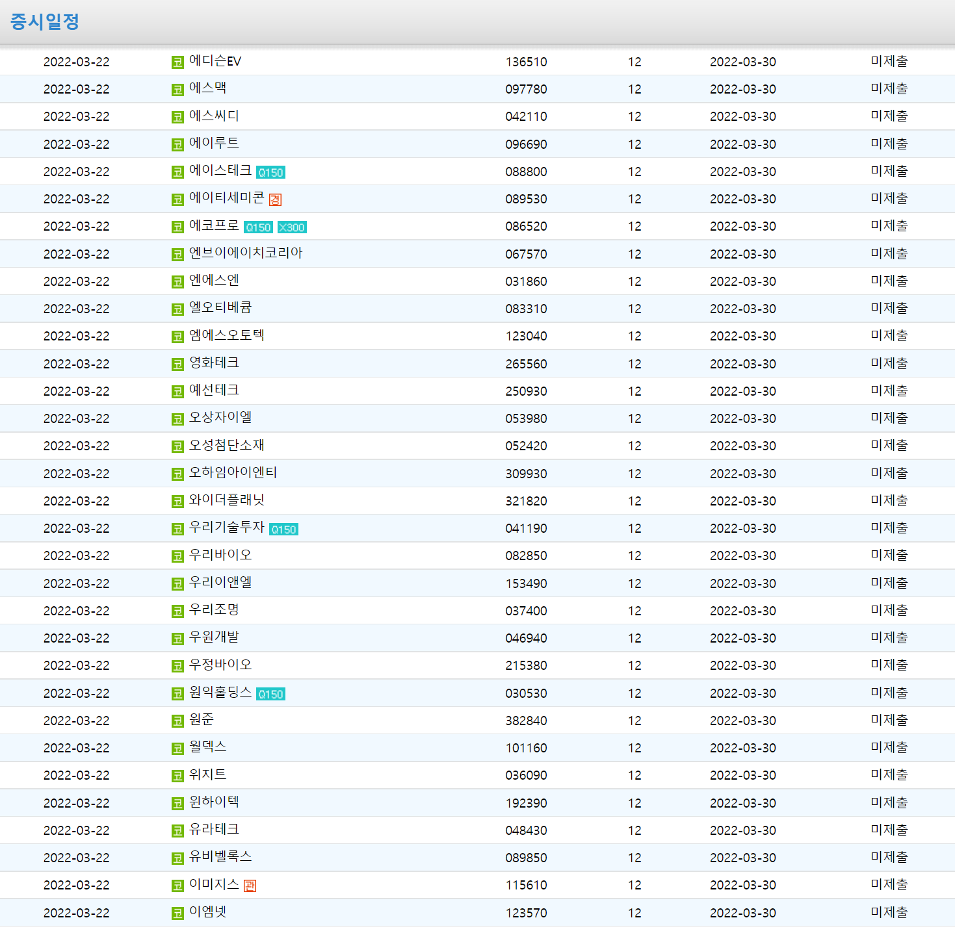Image resolution: width=955 pixels, height=933 pixels.
Task: Click the 증시일정 page heading
Action: 45,21
